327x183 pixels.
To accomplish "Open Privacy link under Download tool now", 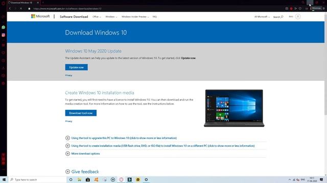I will coord(68,121).
